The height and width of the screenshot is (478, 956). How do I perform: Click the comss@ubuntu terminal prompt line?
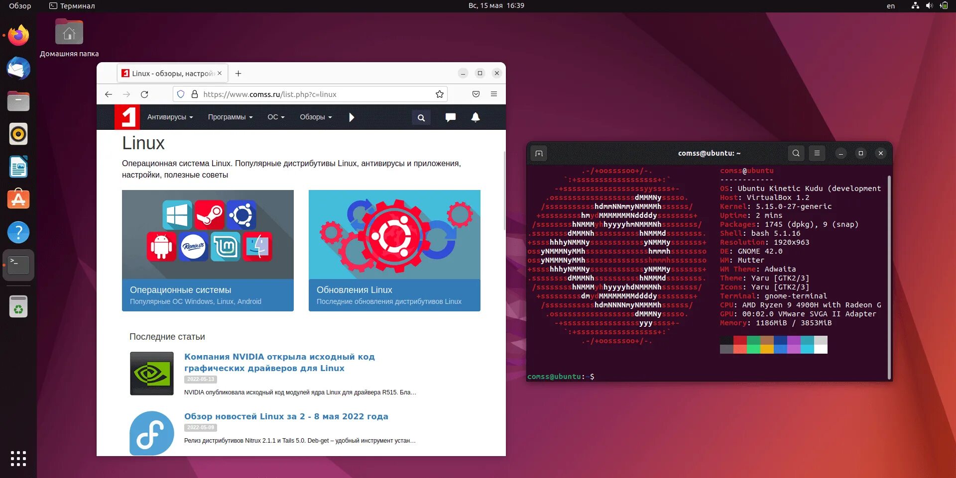click(x=561, y=377)
